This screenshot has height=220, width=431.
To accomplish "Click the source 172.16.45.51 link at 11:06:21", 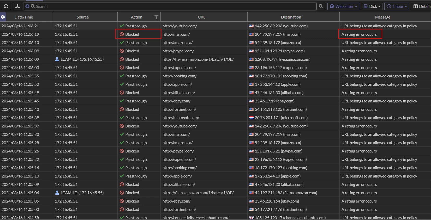I will tap(66, 26).
